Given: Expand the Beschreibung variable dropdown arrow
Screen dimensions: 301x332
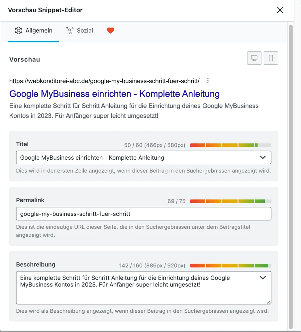Looking at the screenshot, I should [263, 278].
